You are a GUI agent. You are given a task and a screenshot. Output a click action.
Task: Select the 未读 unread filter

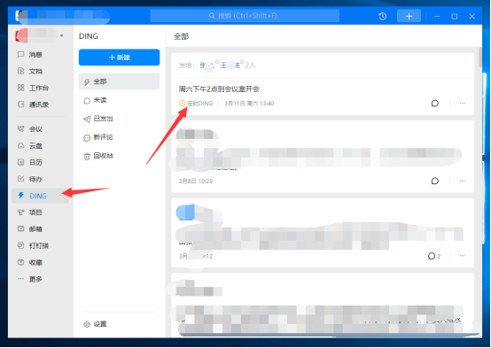[96, 100]
